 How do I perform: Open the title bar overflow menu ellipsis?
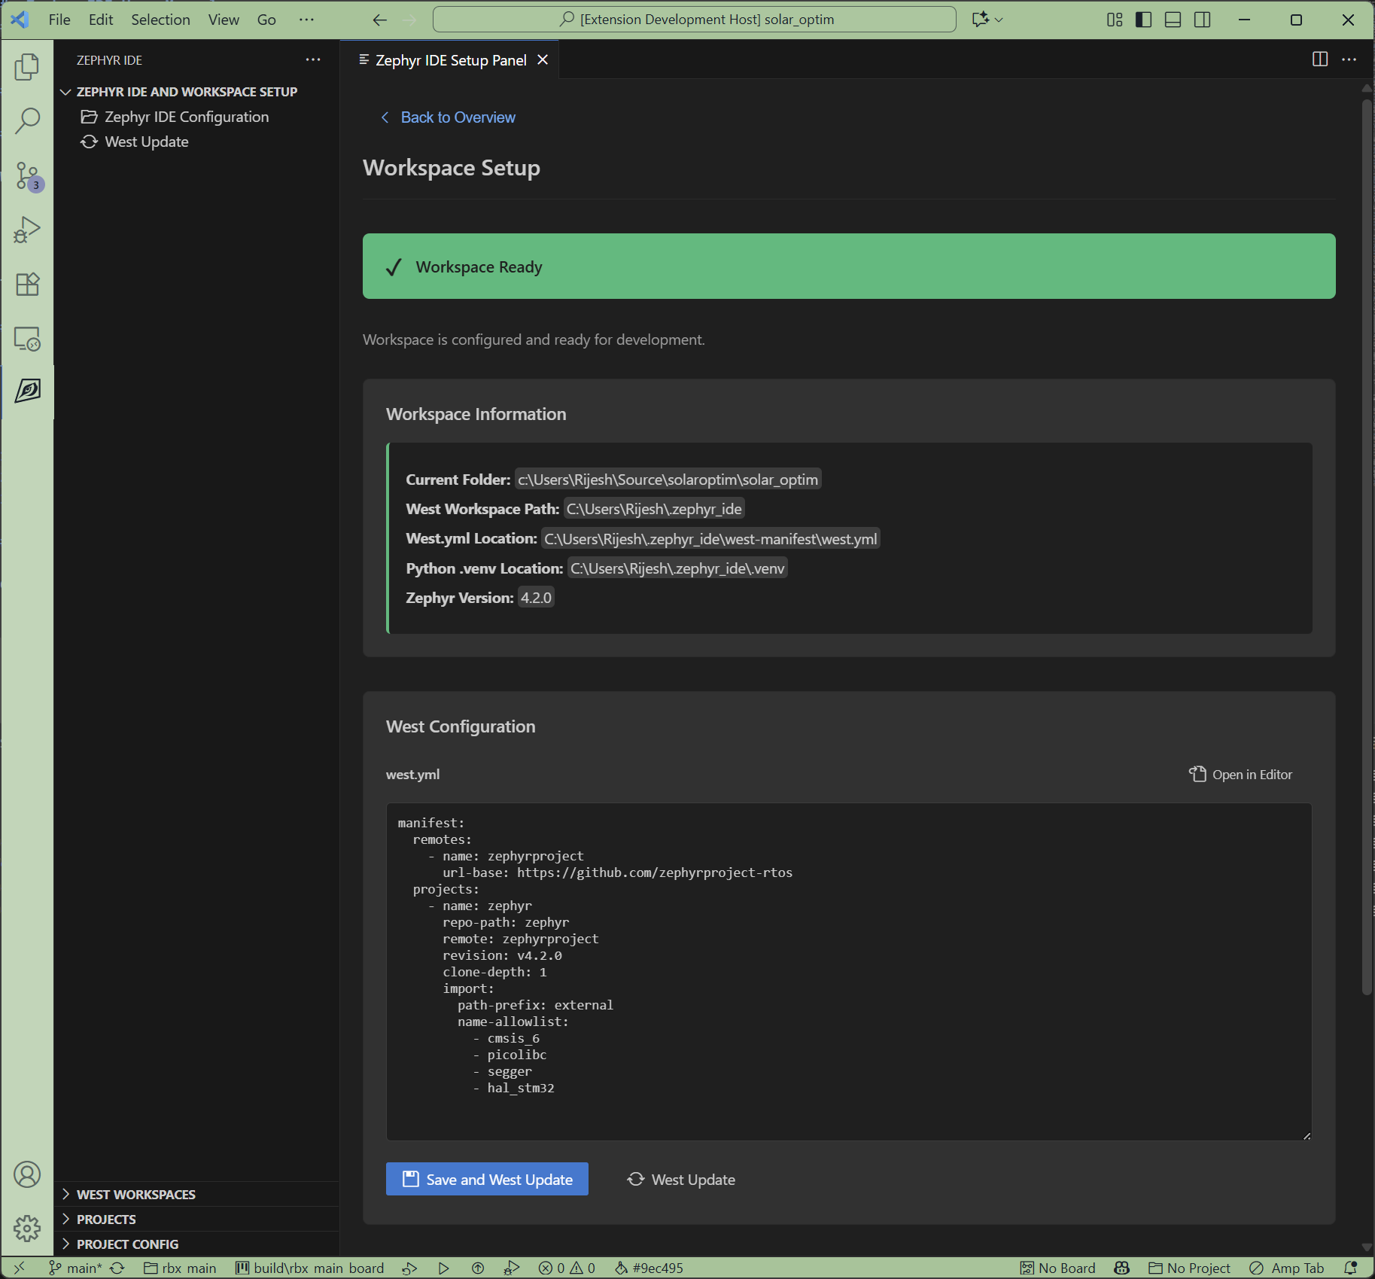click(x=306, y=20)
